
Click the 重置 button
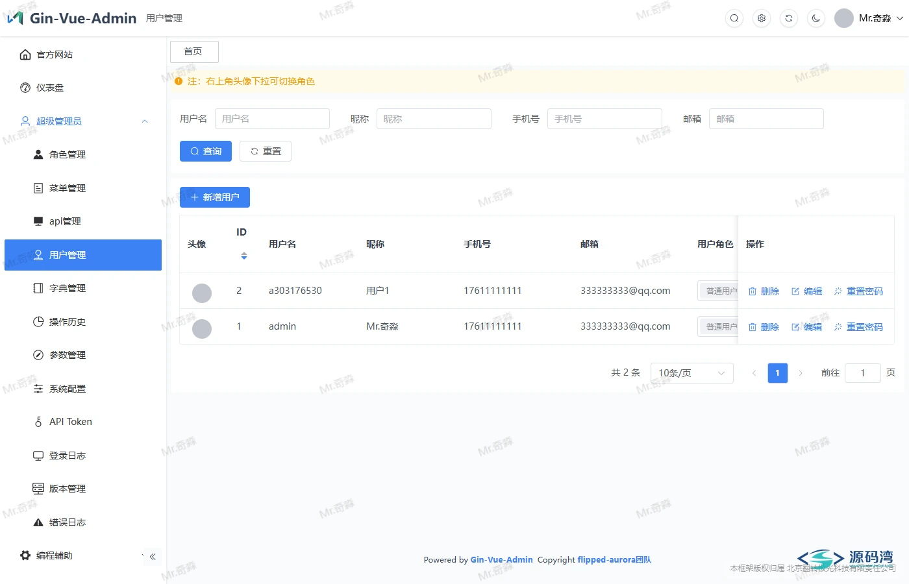266,151
